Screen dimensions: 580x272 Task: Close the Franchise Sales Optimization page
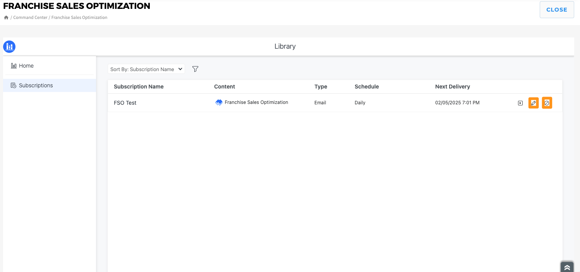(x=557, y=10)
